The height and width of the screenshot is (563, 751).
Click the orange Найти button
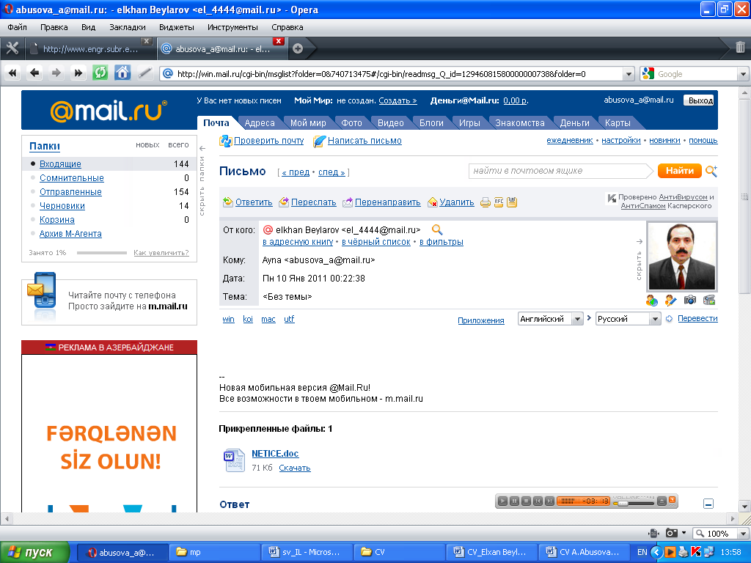pos(680,170)
